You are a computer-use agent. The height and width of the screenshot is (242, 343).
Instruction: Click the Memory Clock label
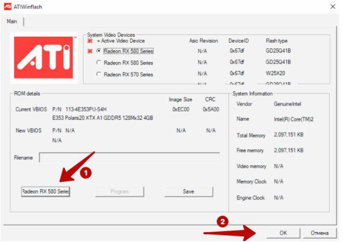point(252,181)
